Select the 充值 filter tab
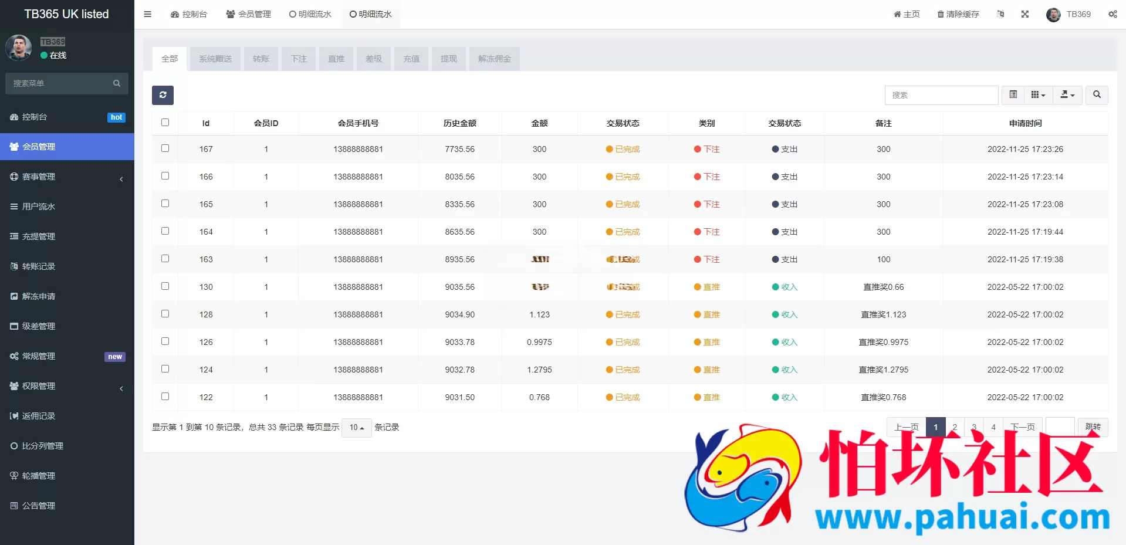The height and width of the screenshot is (545, 1126). pos(411,59)
